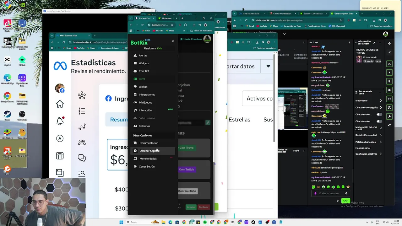Reload the Meta Business Suite page

pos(63,42)
